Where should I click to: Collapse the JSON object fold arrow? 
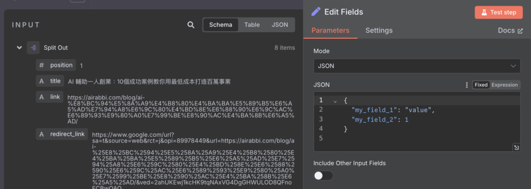335,101
